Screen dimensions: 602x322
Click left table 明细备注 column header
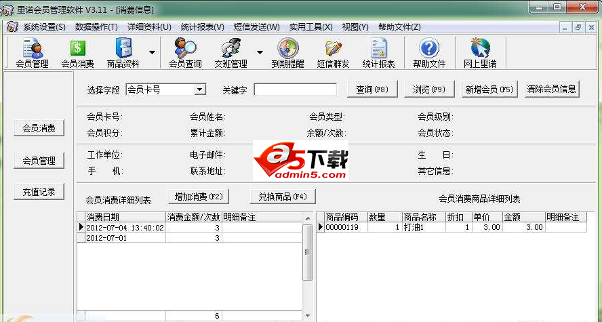pyautogui.click(x=262, y=217)
